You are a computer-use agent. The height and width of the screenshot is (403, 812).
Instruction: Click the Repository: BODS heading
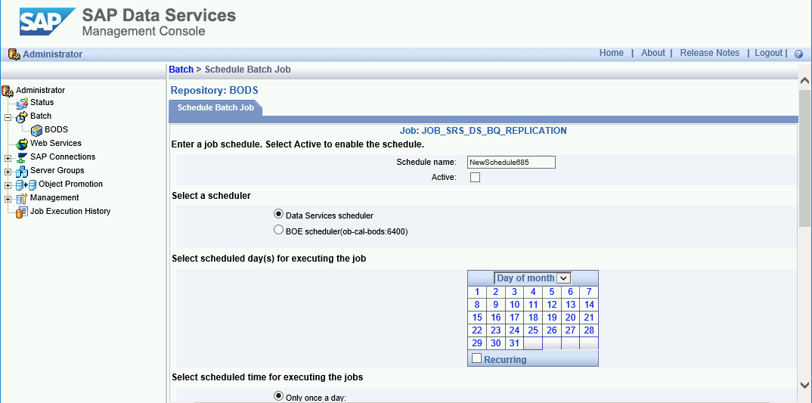[215, 91]
